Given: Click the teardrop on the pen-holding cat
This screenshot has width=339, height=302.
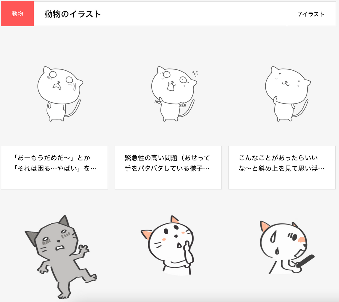Looking at the screenshot, I should pyautogui.click(x=277, y=251).
